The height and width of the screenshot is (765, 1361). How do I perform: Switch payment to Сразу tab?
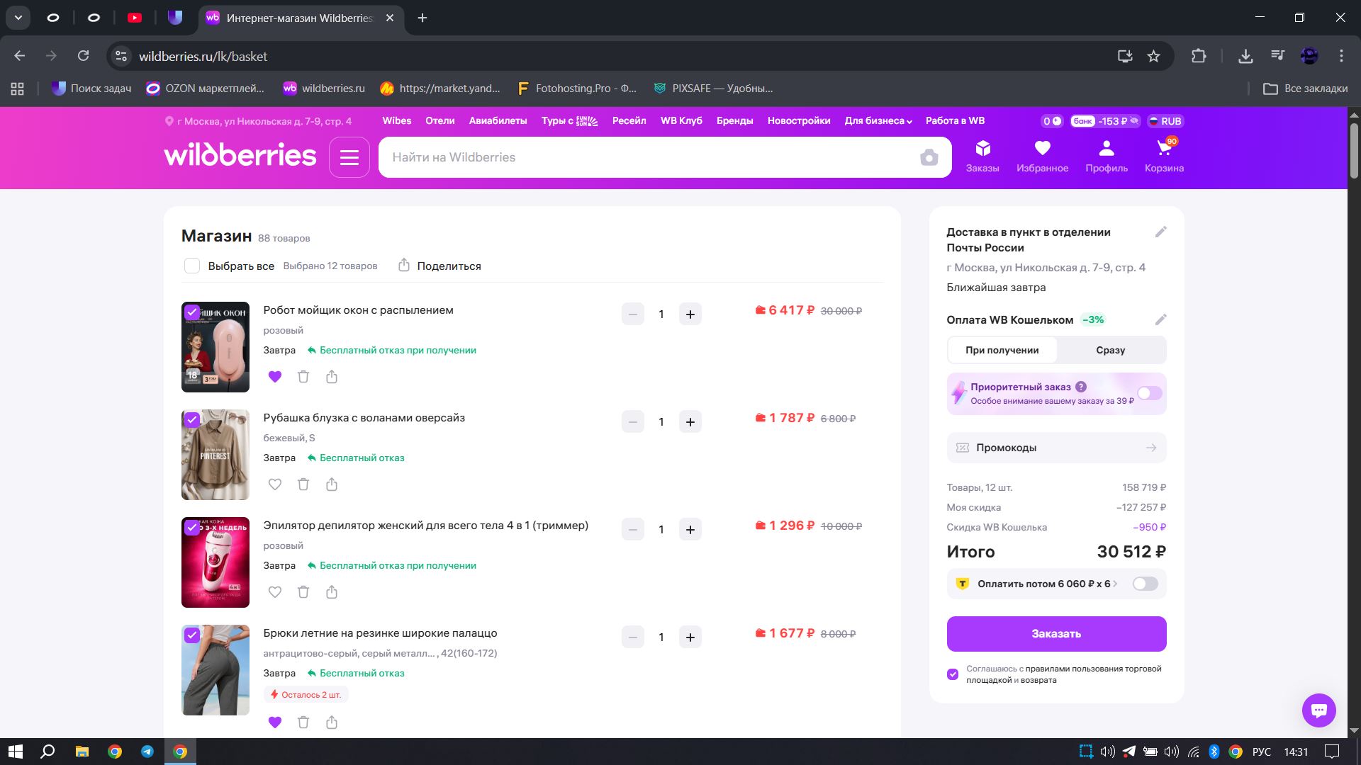point(1110,350)
